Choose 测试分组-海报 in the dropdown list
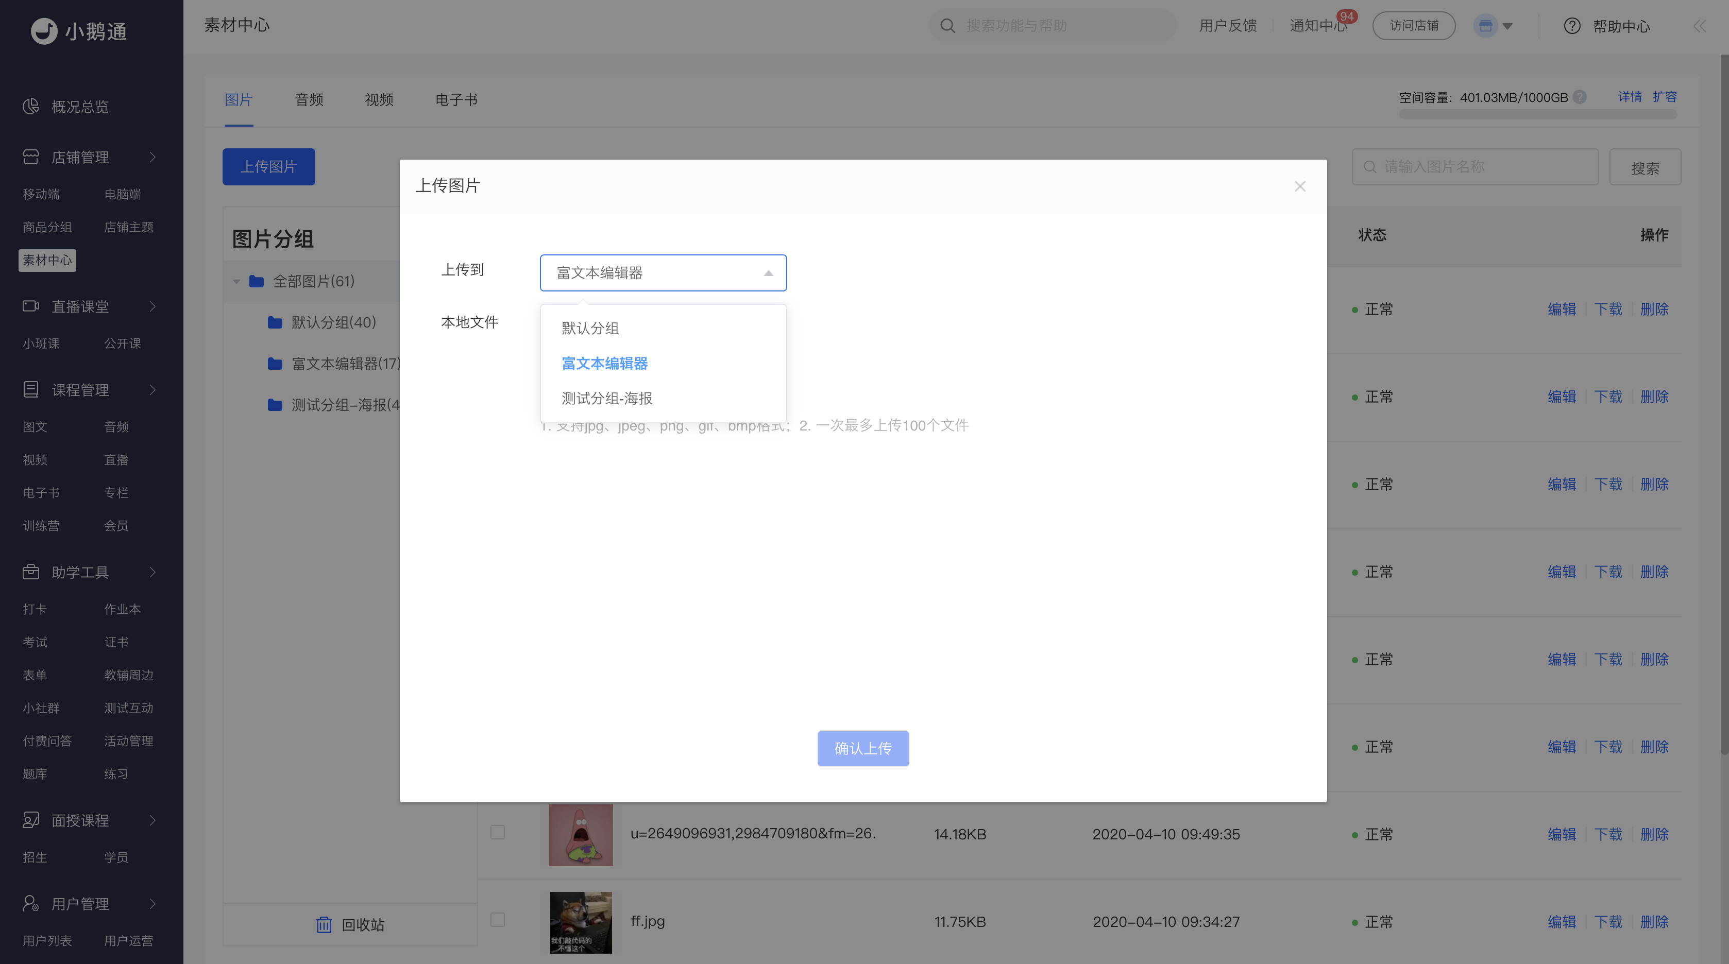1729x964 pixels. (x=663, y=399)
